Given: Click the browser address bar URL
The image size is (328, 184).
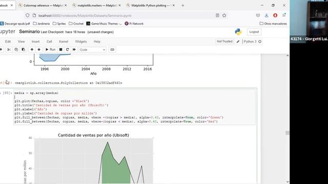Looking at the screenshot, I should [85, 16].
